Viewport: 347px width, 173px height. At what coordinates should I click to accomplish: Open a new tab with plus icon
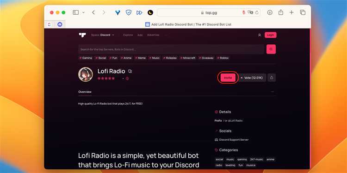click(291, 12)
